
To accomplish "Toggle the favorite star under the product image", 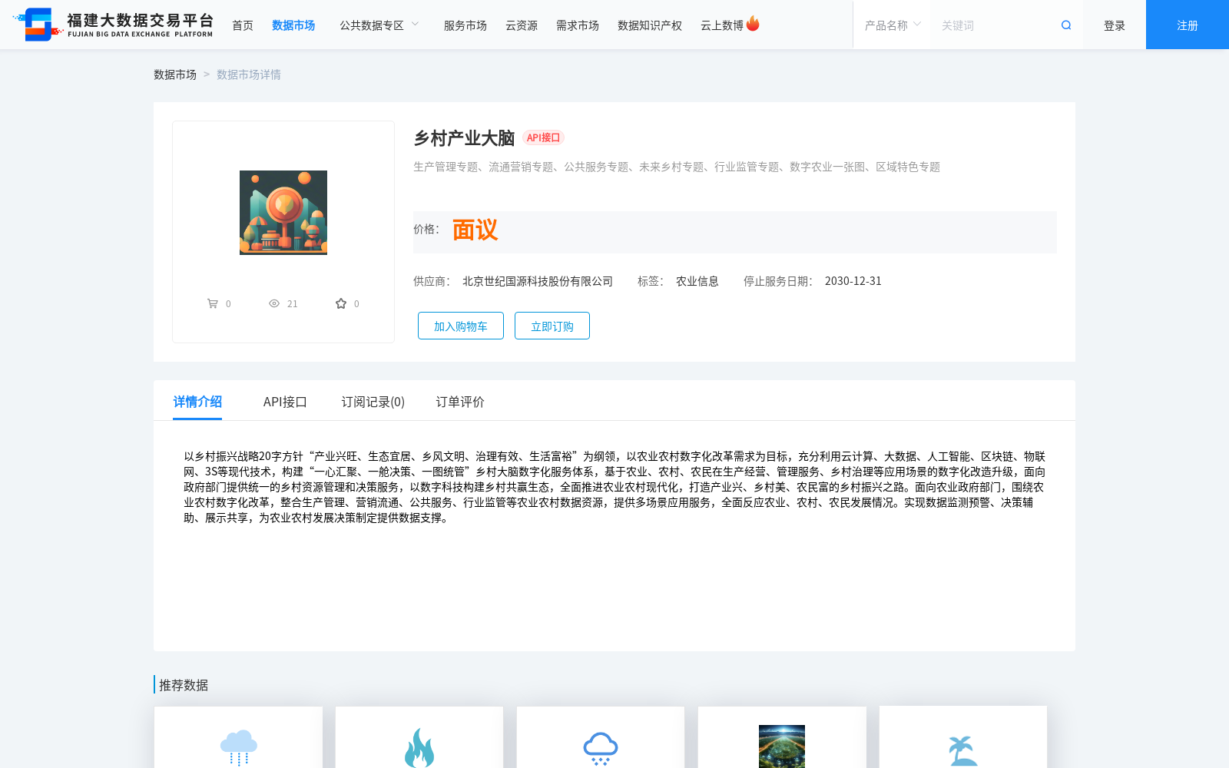I will [340, 303].
